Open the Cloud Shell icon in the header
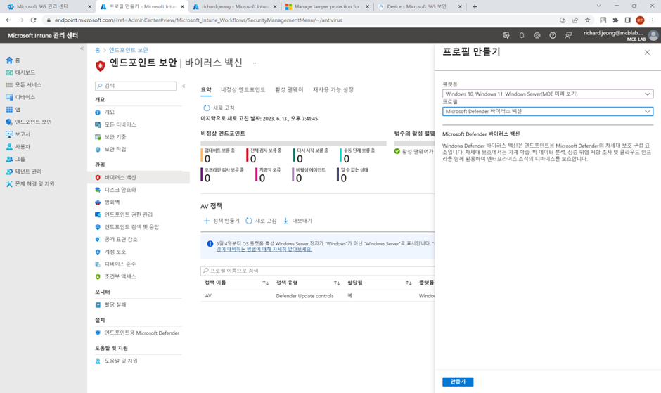The width and height of the screenshot is (661, 393). [x=506, y=35]
